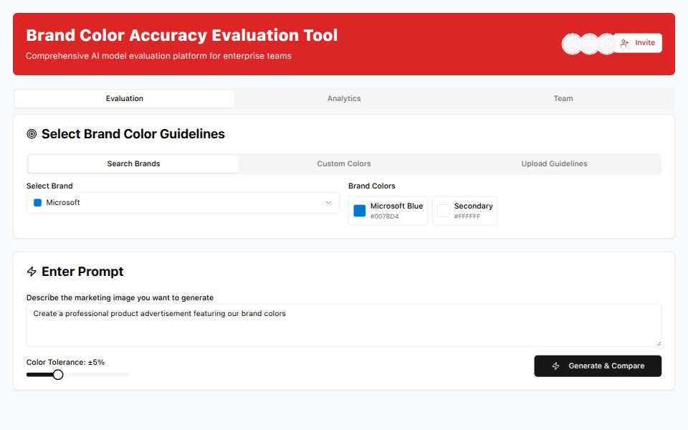The height and width of the screenshot is (430, 688).
Task: Expand brand list using the chevron arrow
Action: (328, 203)
